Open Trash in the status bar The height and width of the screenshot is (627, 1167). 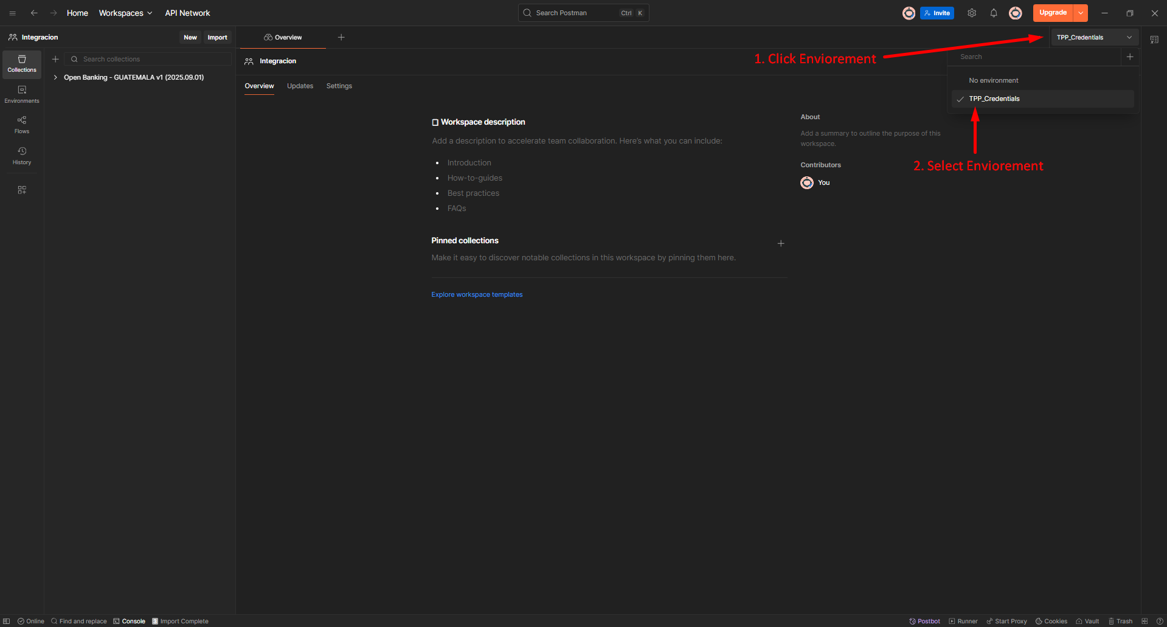[1120, 621]
